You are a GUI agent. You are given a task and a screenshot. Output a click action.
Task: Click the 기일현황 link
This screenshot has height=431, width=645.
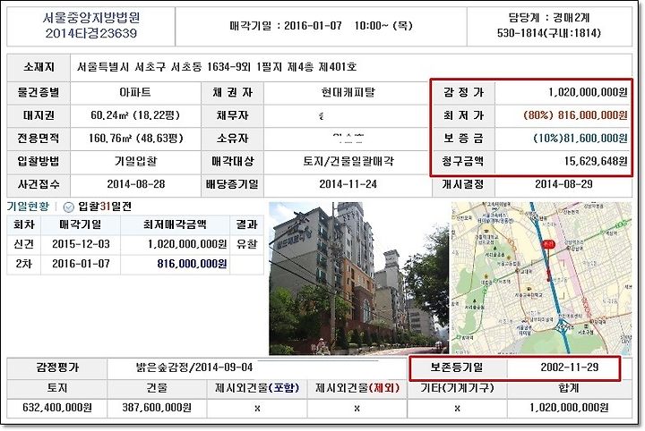click(28, 206)
